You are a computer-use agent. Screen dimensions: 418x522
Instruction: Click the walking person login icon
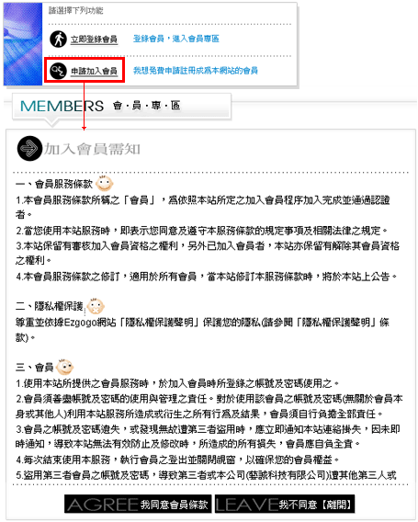click(58, 39)
